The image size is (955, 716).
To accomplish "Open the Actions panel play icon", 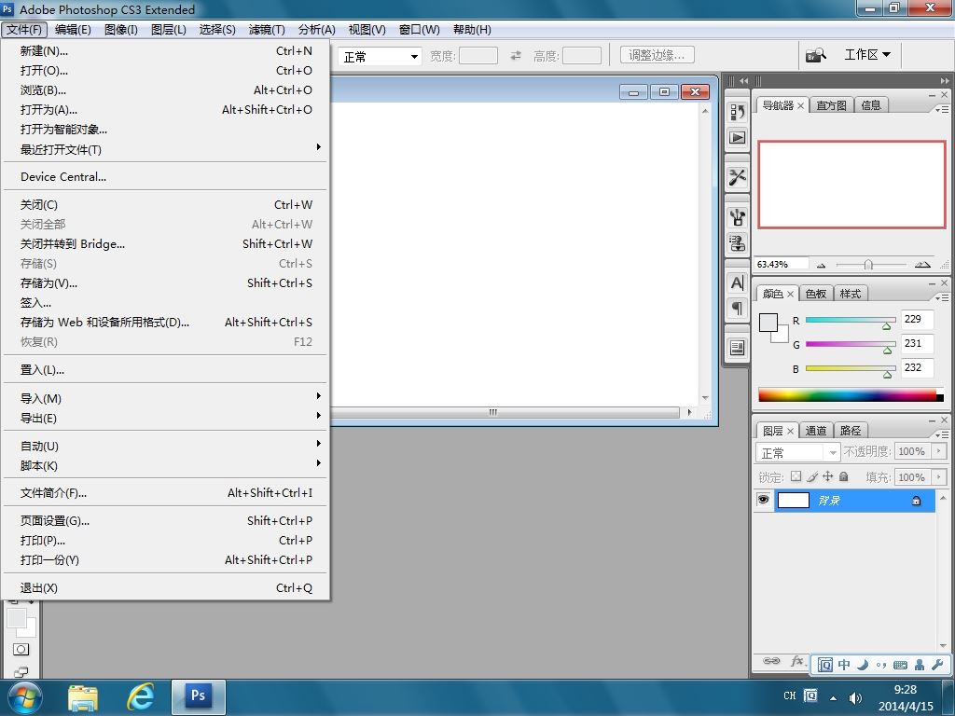I will tap(737, 138).
